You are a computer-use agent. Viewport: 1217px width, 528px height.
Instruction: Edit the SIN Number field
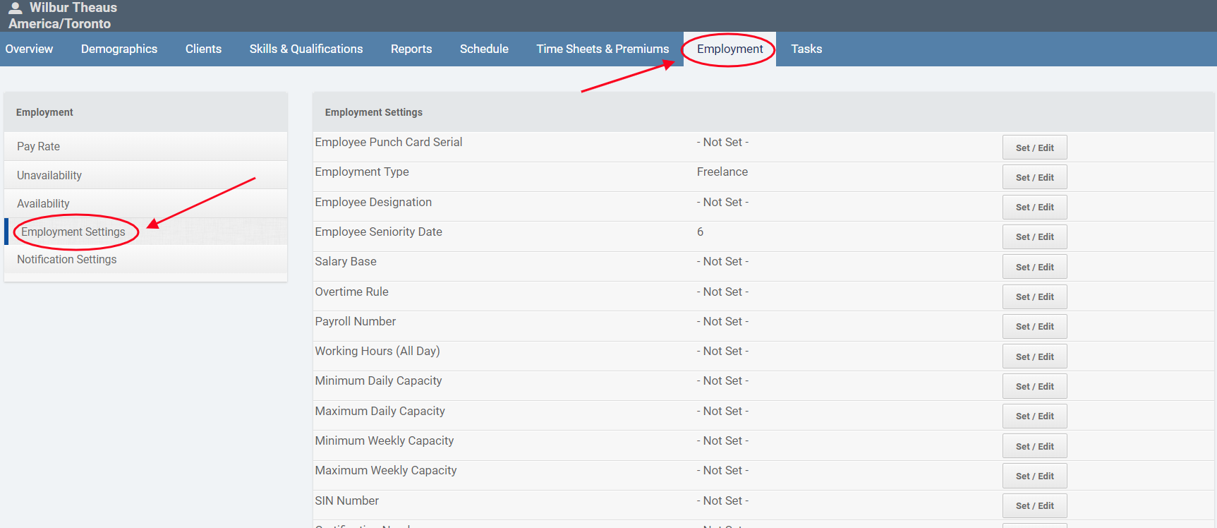coord(1034,505)
